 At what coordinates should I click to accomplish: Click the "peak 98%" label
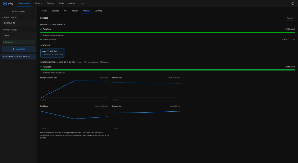pyautogui.click(x=104, y=78)
